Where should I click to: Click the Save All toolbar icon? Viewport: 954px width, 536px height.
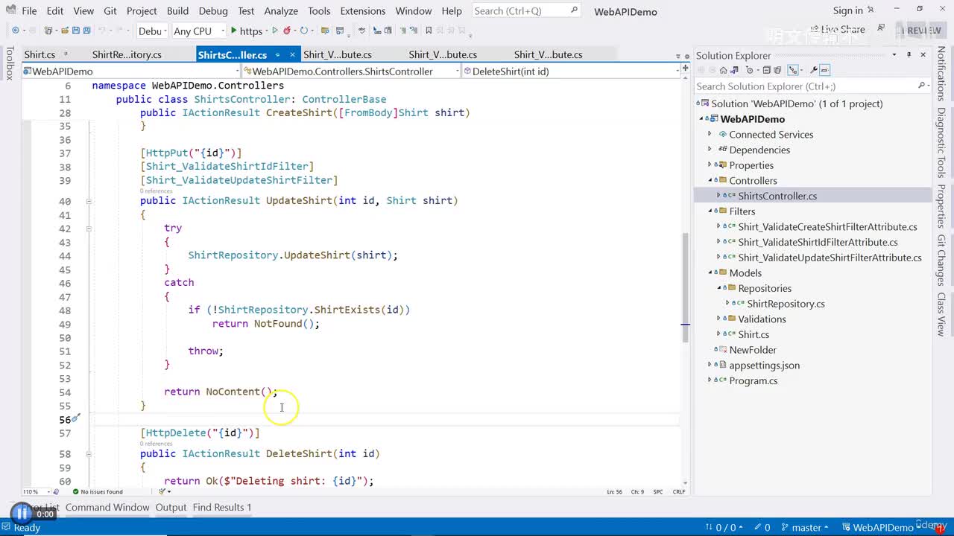[x=86, y=31]
